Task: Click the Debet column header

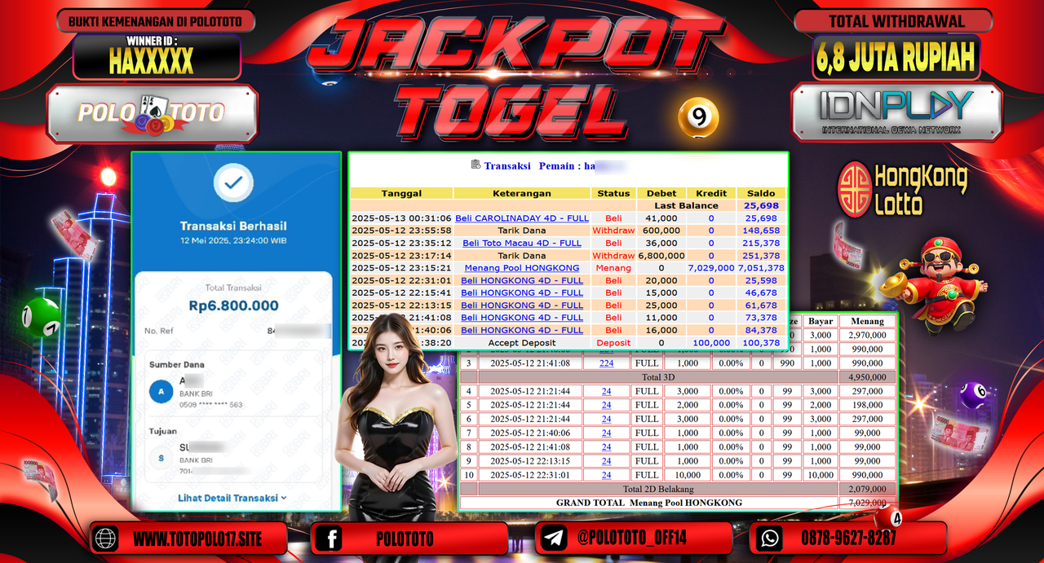Action: click(x=661, y=193)
